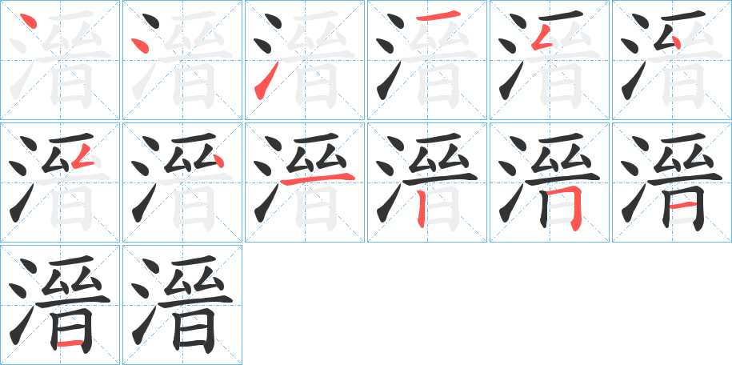Click the red long horizontal stroke under the 厶厶
Image resolution: width=732 pixels, height=365 pixels.
[x=318, y=179]
